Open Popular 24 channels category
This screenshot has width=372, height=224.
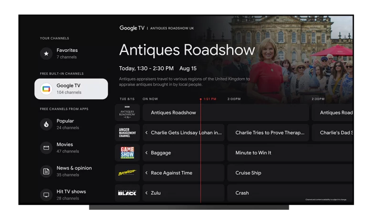click(x=71, y=124)
